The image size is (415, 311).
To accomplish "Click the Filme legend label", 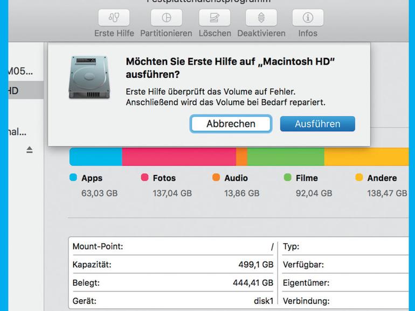I will coord(307,178).
